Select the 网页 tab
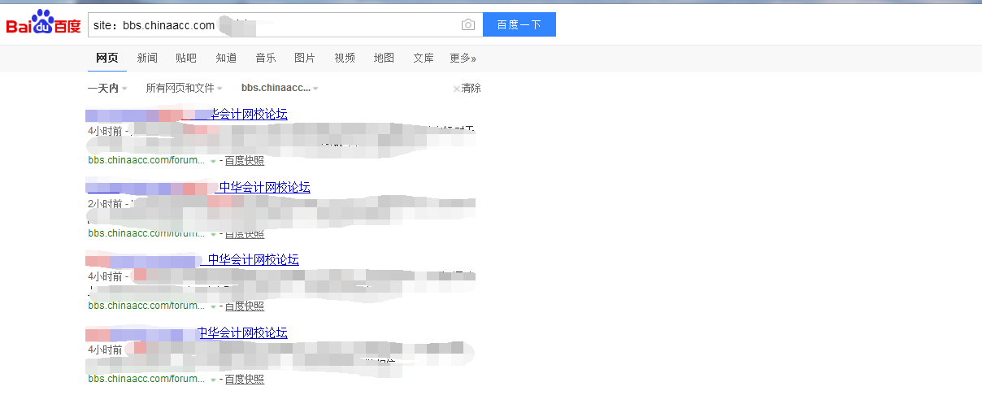982x404 pixels. click(107, 58)
